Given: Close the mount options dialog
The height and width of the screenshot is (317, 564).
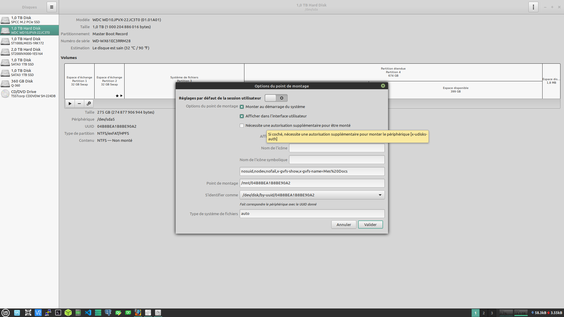Looking at the screenshot, I should pyautogui.click(x=383, y=86).
